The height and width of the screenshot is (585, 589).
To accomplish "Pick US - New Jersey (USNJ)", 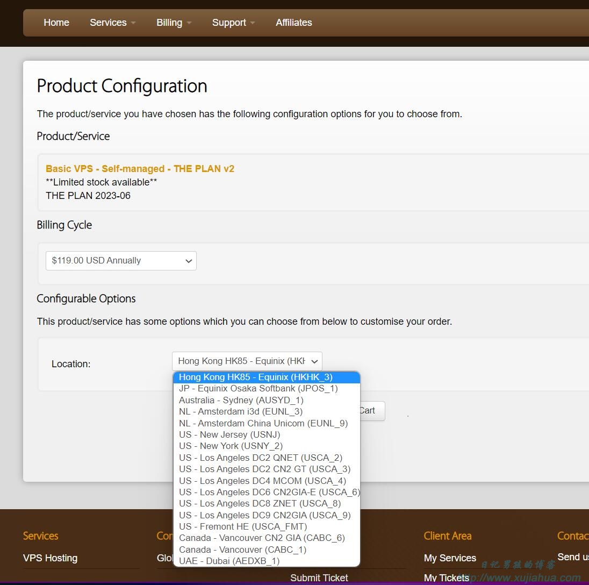I will click(267, 434).
